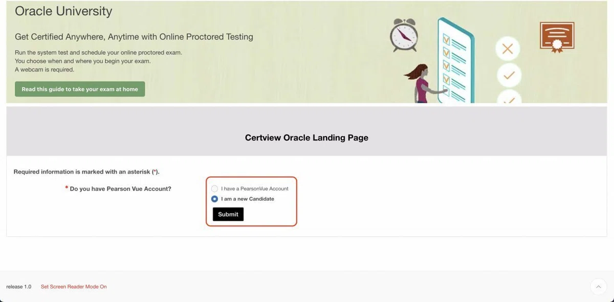This screenshot has height=302, width=614.
Task: Click the black Submit button
Action: (228, 214)
